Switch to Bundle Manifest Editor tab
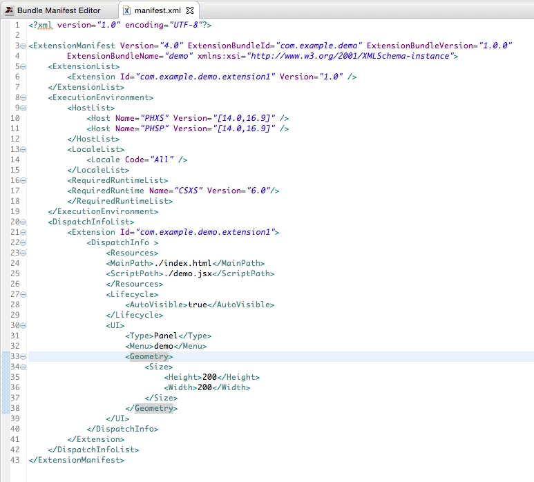This screenshot has height=482, width=534. point(59,10)
